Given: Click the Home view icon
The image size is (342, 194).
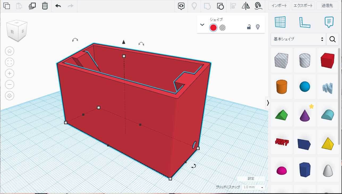Looking at the screenshot, I should pyautogui.click(x=10, y=51).
